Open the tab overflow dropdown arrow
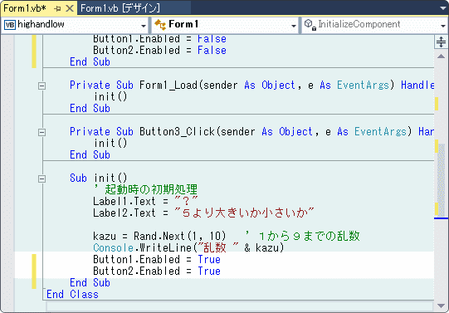Screen dimensions: 449x313 pos(442,8)
